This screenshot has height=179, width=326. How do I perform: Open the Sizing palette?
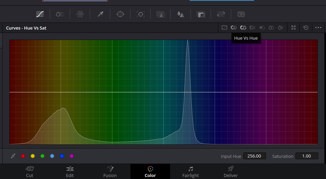221,14
